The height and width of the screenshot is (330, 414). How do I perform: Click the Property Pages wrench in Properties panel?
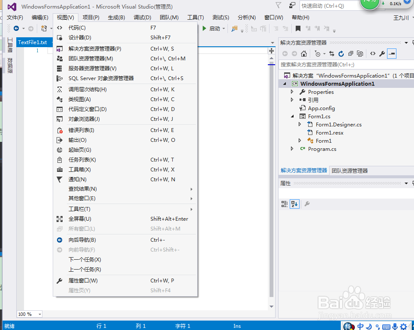307,204
